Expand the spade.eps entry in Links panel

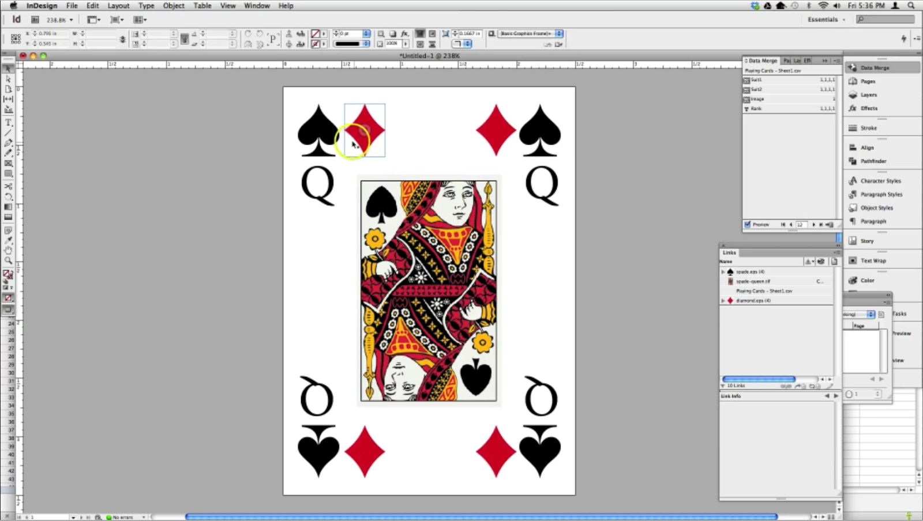click(723, 271)
